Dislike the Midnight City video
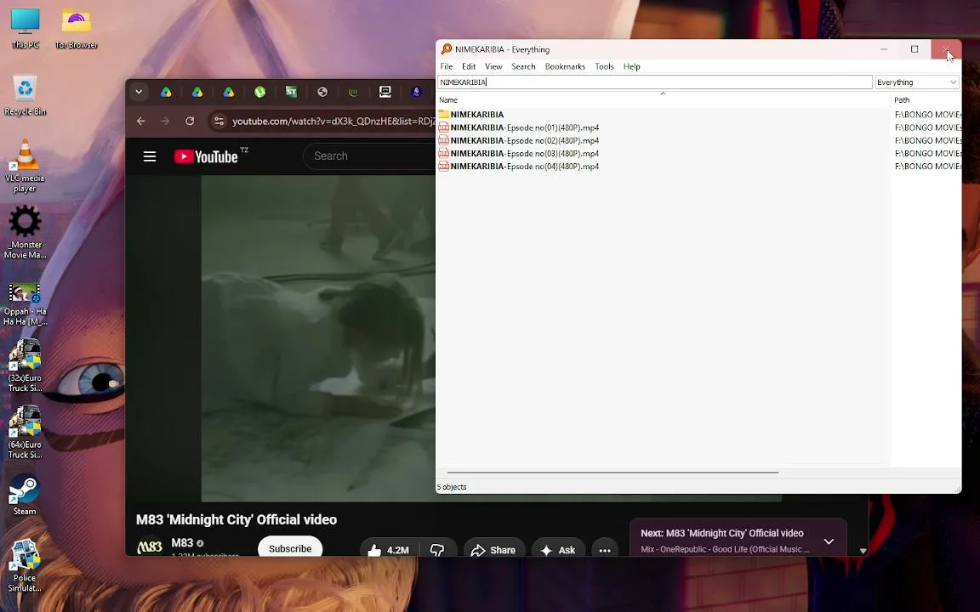This screenshot has height=612, width=980. pyautogui.click(x=437, y=550)
